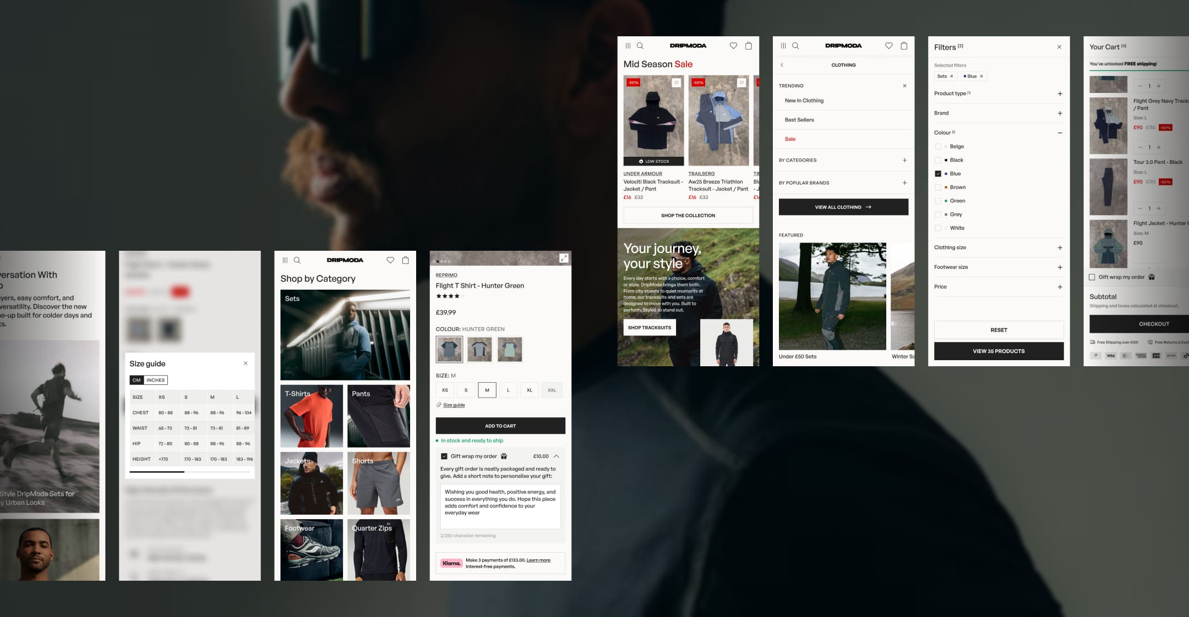1189x617 pixels.
Task: Expand By Categories in Clothing menu
Action: [x=904, y=161]
